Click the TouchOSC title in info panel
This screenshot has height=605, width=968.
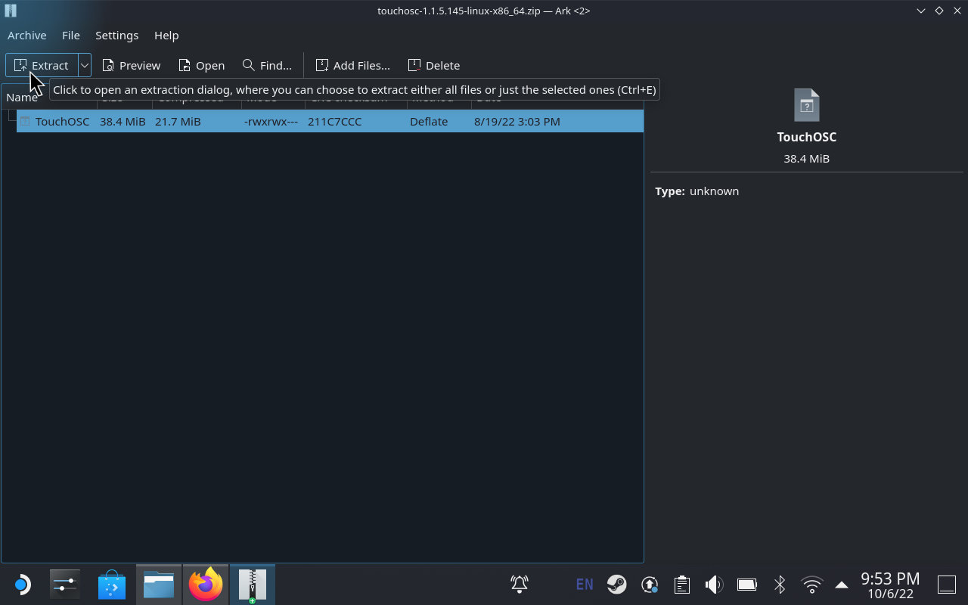coord(807,137)
